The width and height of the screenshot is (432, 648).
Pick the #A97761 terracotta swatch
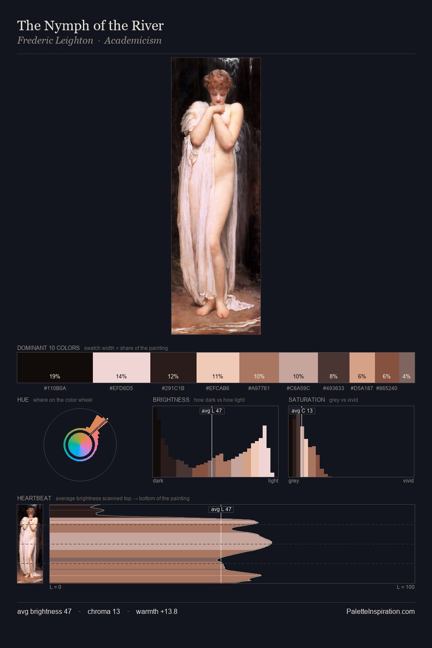pyautogui.click(x=259, y=368)
